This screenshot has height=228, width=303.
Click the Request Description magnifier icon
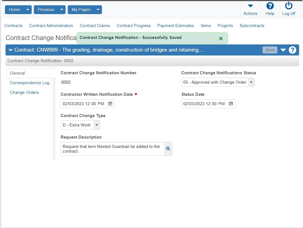pyautogui.click(x=168, y=149)
